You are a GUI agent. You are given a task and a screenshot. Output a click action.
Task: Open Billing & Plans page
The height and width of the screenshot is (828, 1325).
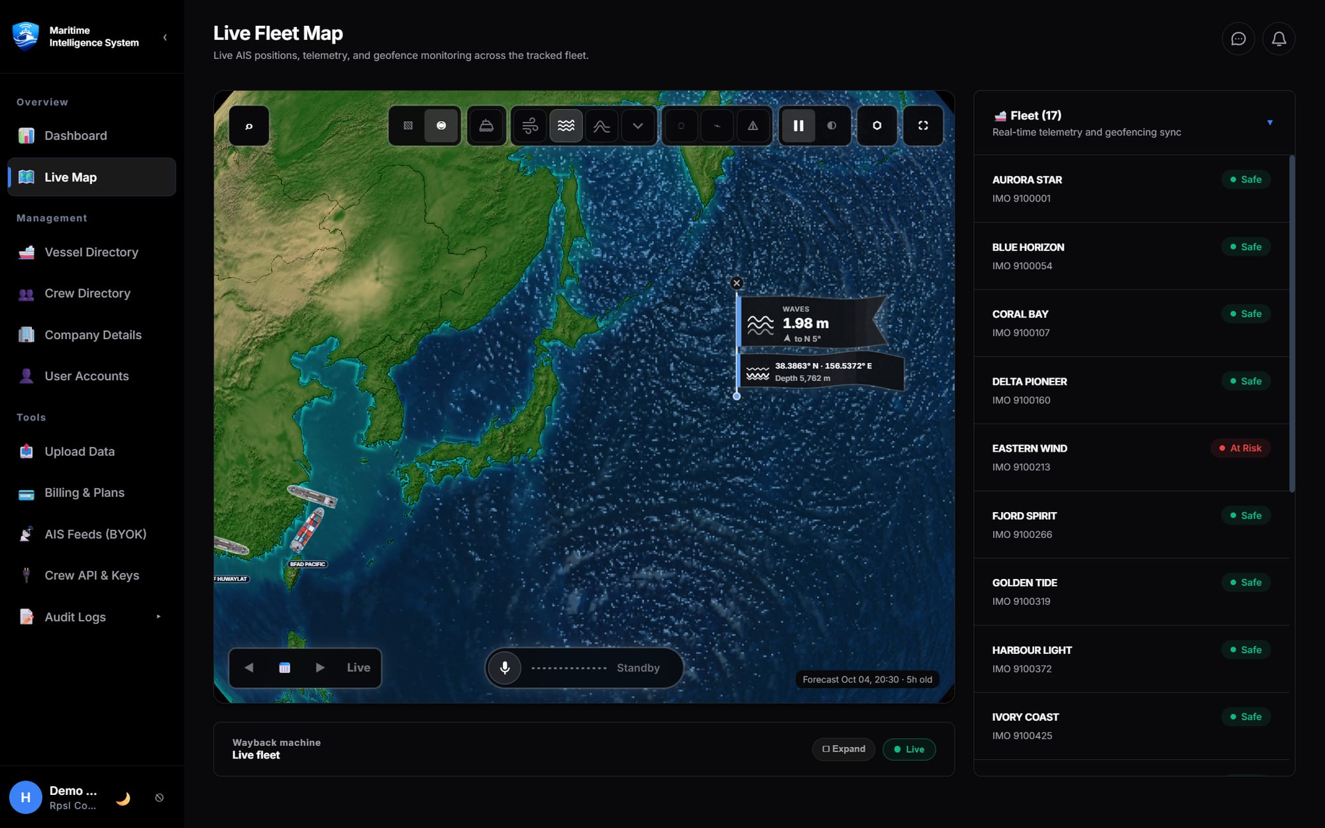point(91,493)
